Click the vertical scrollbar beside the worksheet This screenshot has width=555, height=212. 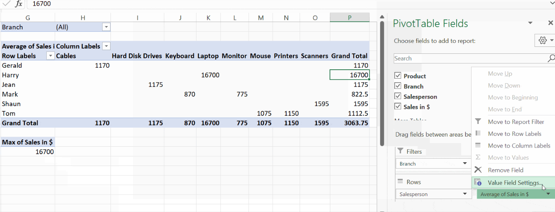click(x=382, y=82)
